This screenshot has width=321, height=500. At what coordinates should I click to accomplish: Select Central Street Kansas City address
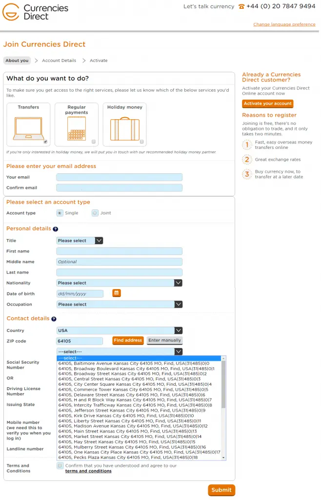pyautogui.click(x=139, y=379)
